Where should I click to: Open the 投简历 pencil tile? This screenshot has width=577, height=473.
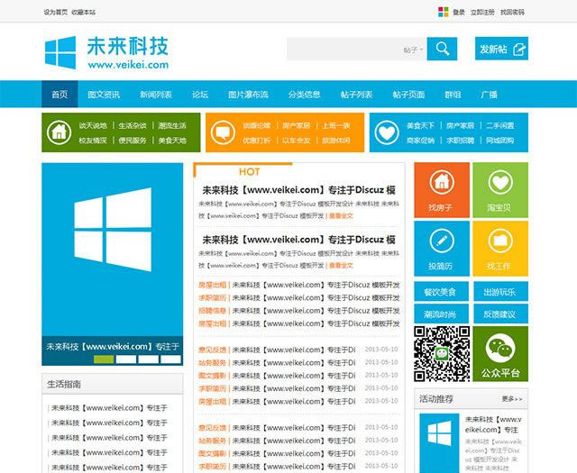point(442,249)
